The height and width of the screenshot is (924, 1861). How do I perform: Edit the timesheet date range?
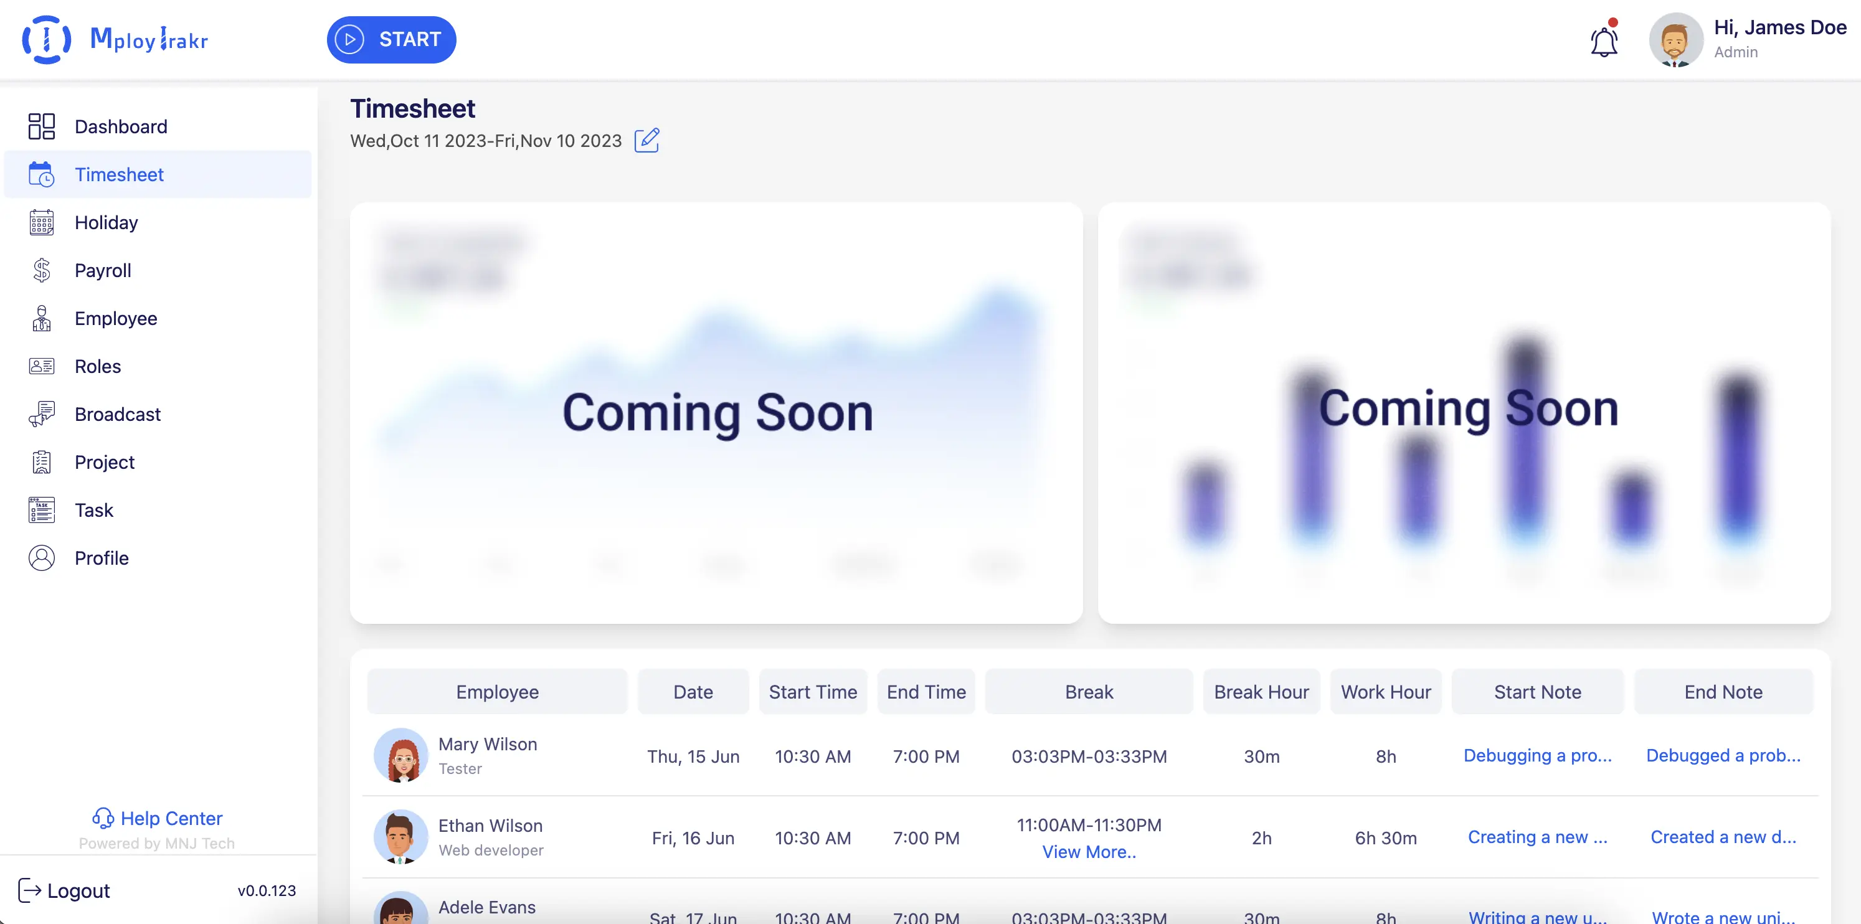[x=646, y=140]
